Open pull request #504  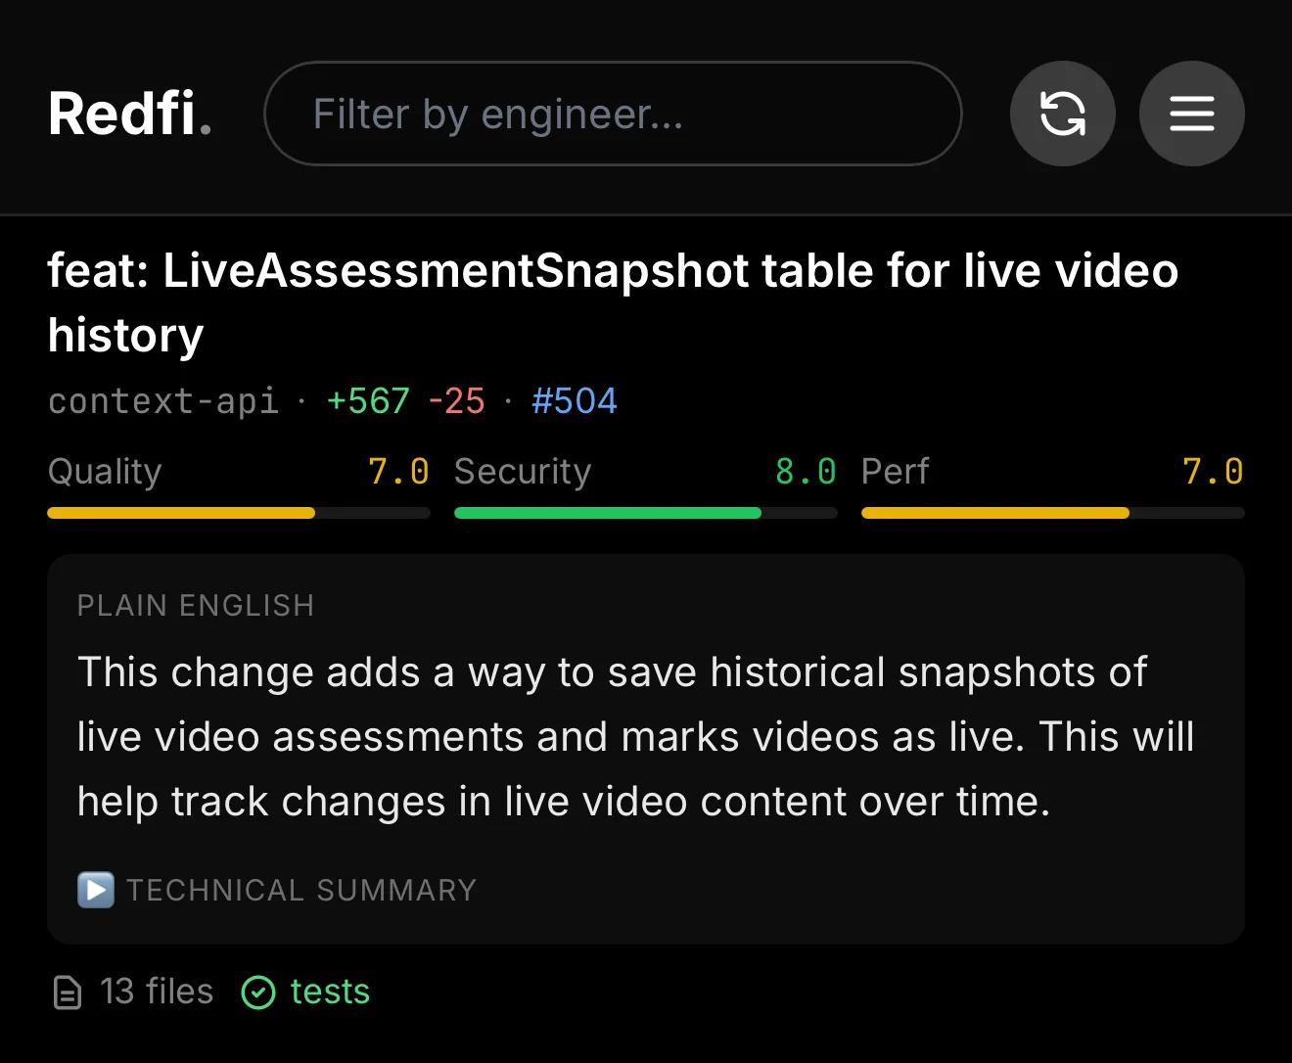(575, 400)
